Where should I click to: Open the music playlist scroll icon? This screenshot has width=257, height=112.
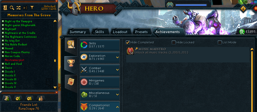(5, 7)
